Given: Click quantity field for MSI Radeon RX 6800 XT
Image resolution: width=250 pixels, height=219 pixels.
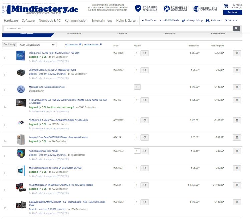Looking at the screenshot, I should pyautogui.click(x=137, y=185).
